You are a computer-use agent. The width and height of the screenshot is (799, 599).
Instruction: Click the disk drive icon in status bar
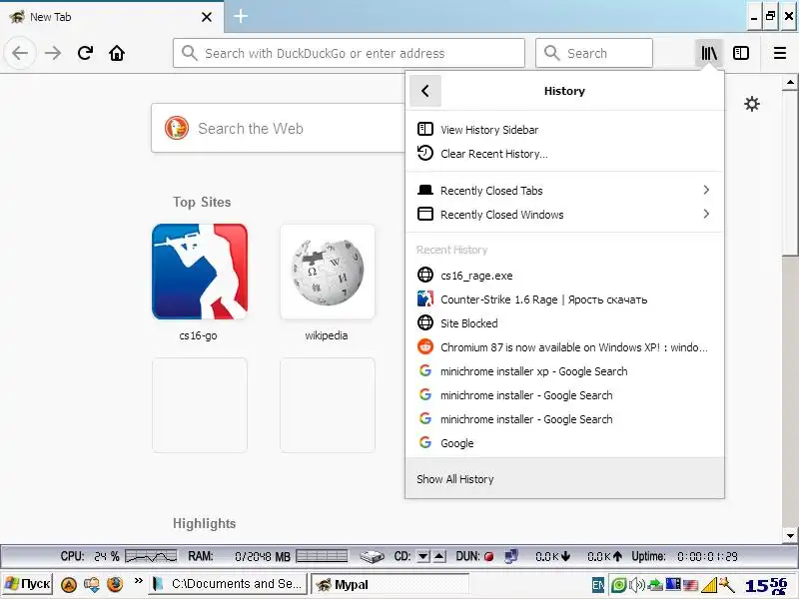pyautogui.click(x=372, y=556)
